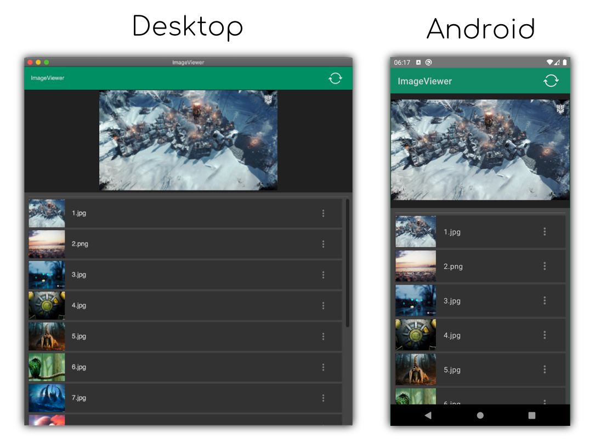Open the three-dot menu for 1.jpg in desktop window
This screenshot has width=595, height=439.
323,213
